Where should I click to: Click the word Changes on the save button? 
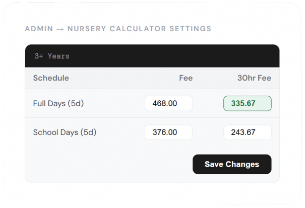tap(242, 164)
